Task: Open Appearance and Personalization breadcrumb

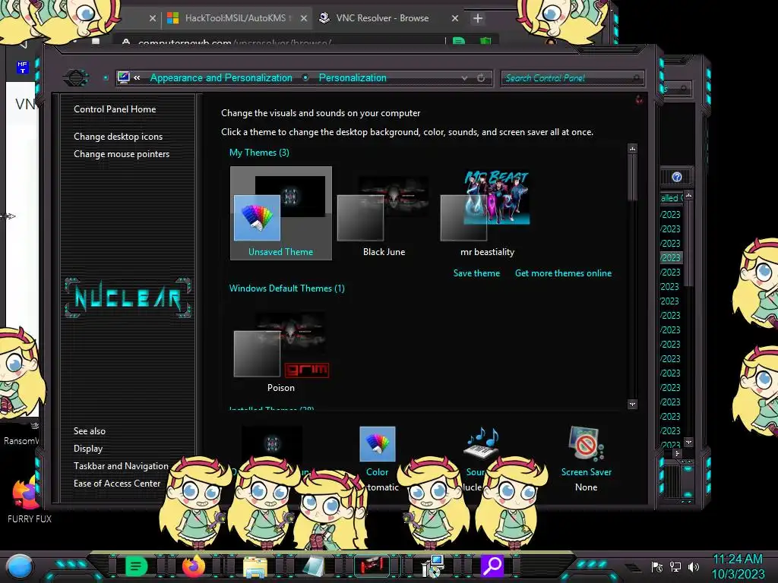Action: (x=221, y=78)
